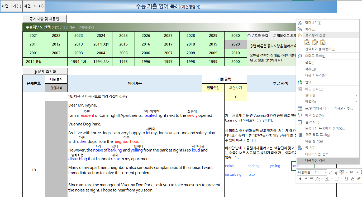Select year 2021 cell
Image resolution: width=362 pixels, height=197 pixels.
(x=34, y=36)
